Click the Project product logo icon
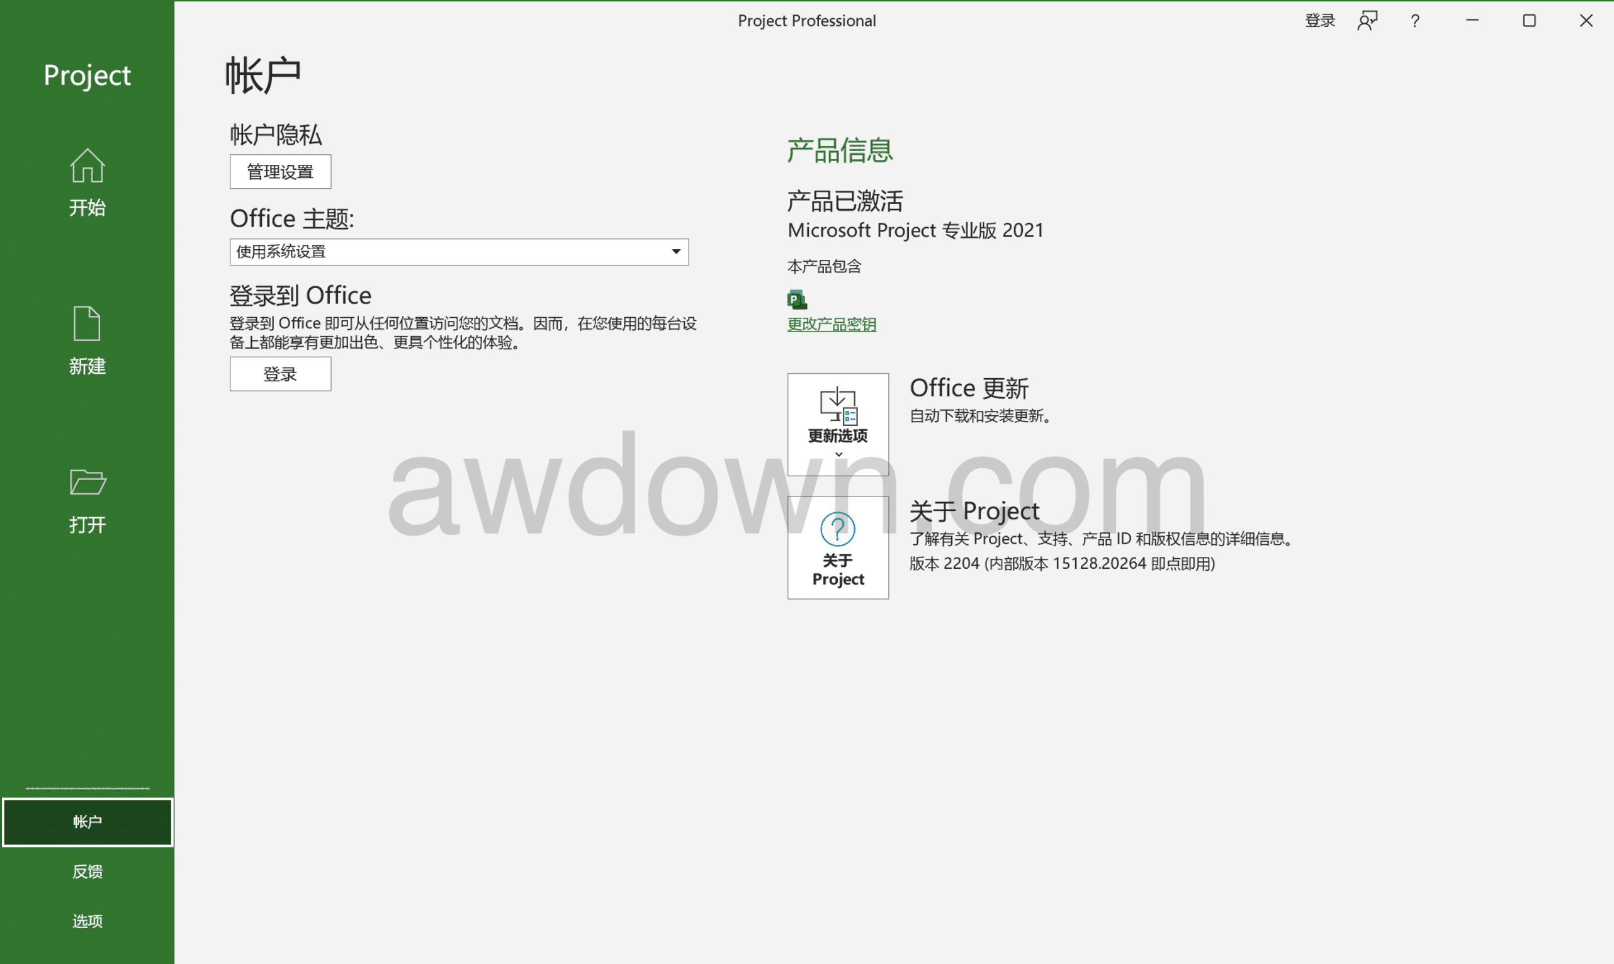 coord(796,300)
